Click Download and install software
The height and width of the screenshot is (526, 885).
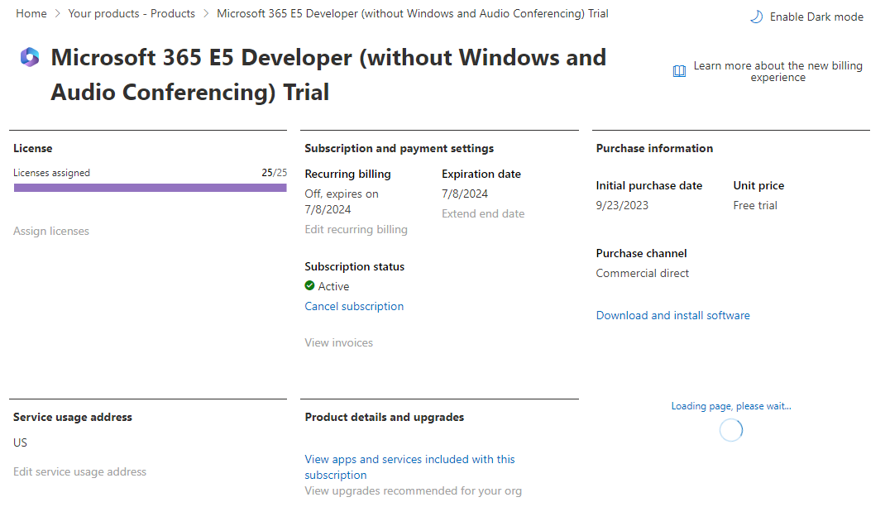coord(672,315)
